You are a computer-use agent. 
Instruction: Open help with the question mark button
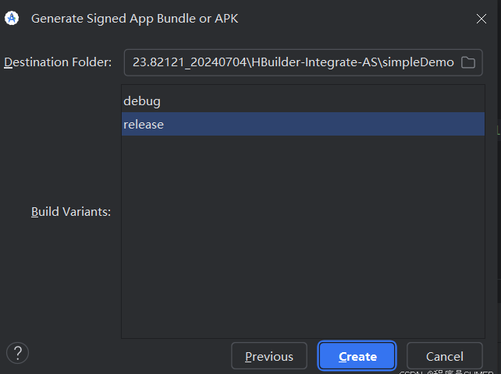point(17,353)
